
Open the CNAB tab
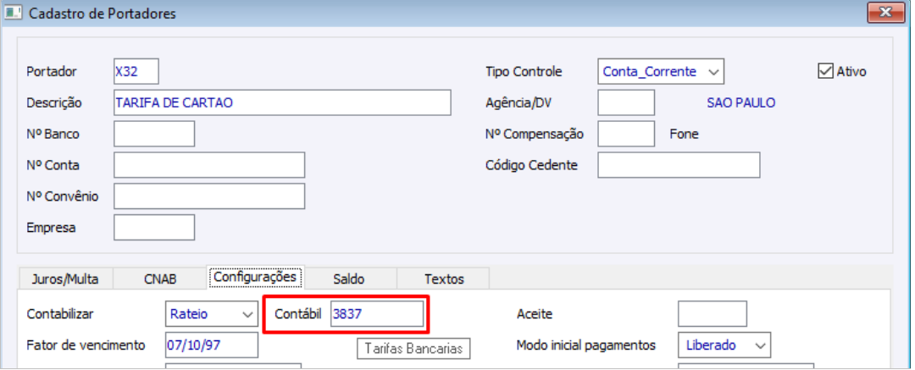point(159,279)
